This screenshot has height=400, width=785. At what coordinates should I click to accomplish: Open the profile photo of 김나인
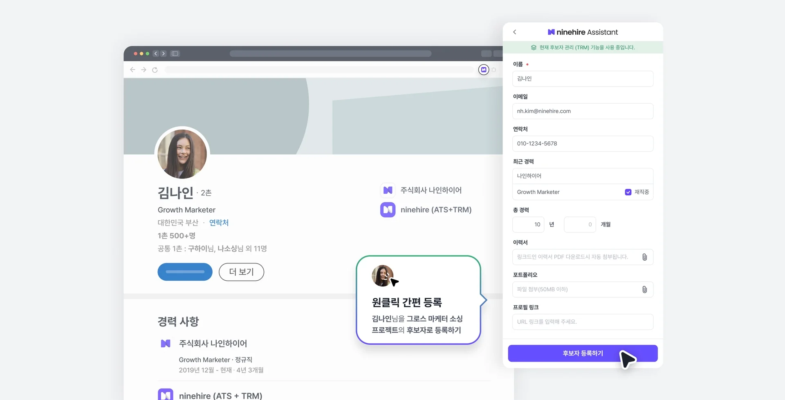[182, 154]
